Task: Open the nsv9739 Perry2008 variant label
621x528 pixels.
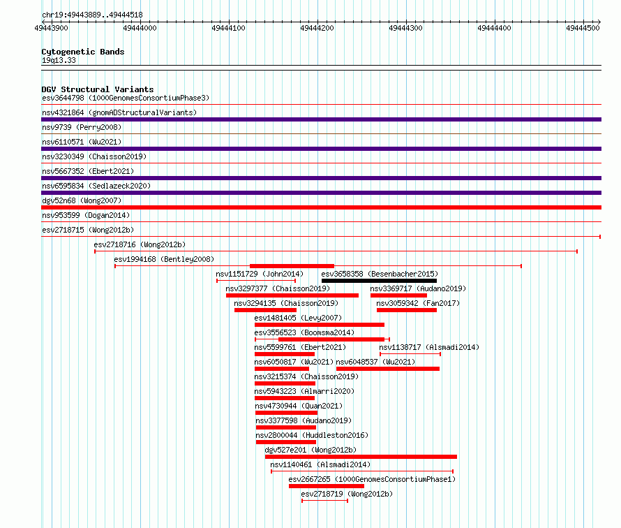Action: 82,127
